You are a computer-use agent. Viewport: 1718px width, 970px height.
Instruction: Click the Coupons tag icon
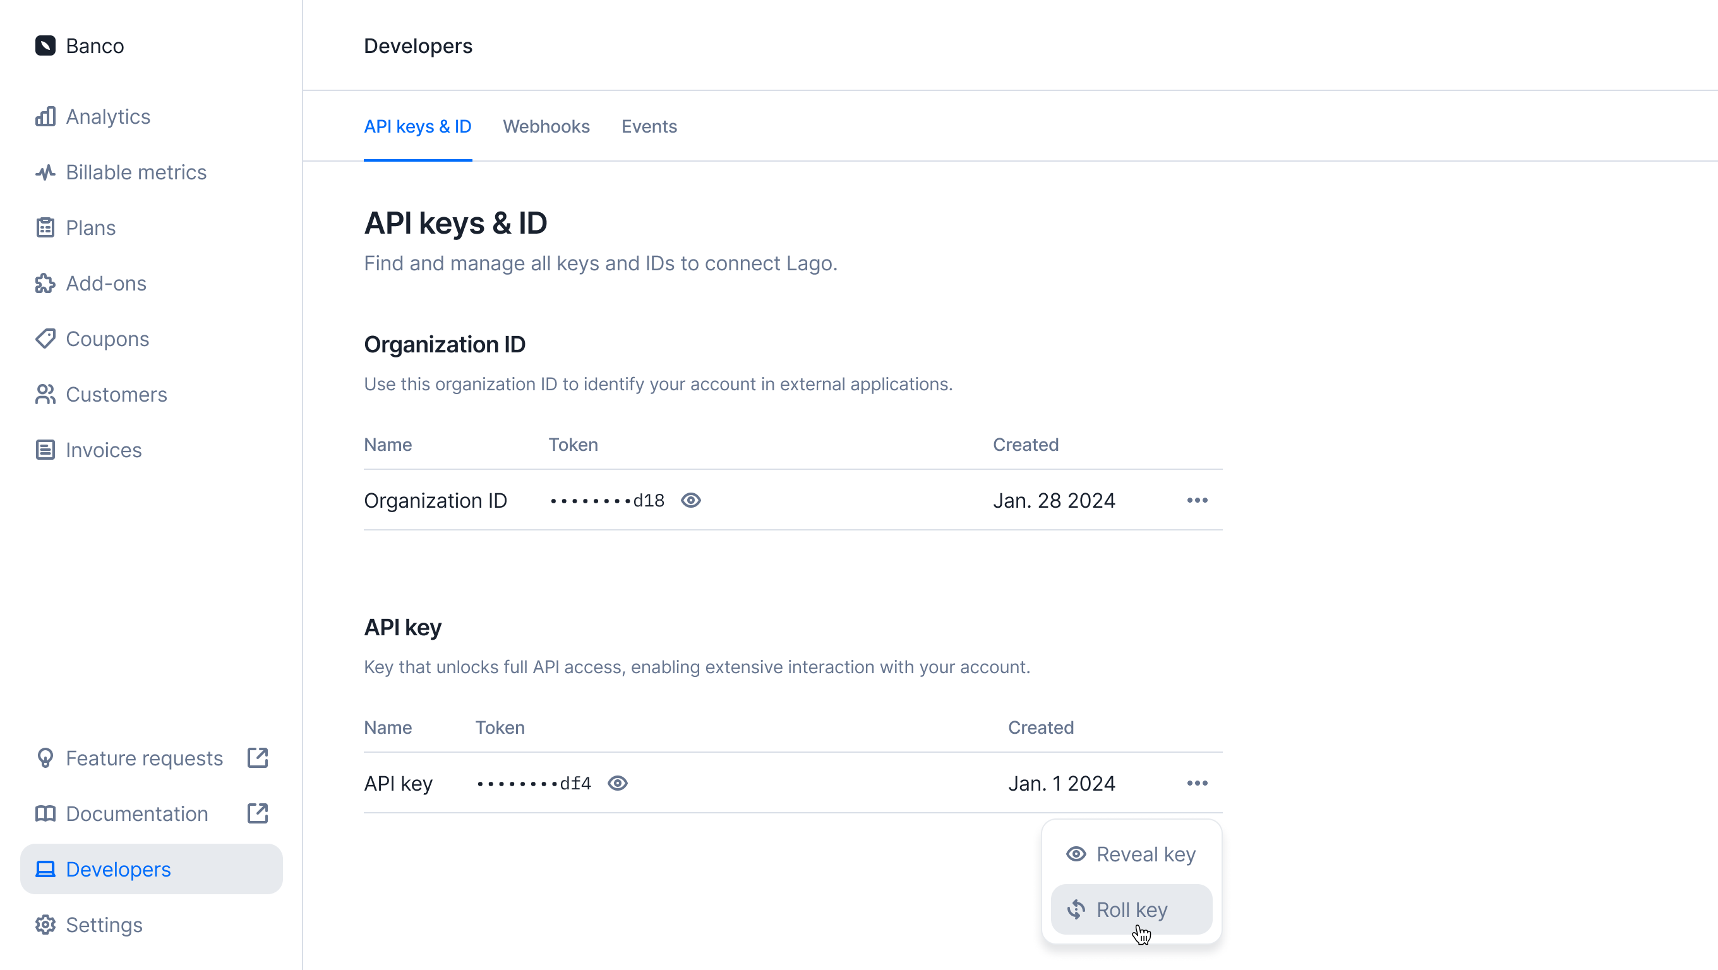point(45,338)
